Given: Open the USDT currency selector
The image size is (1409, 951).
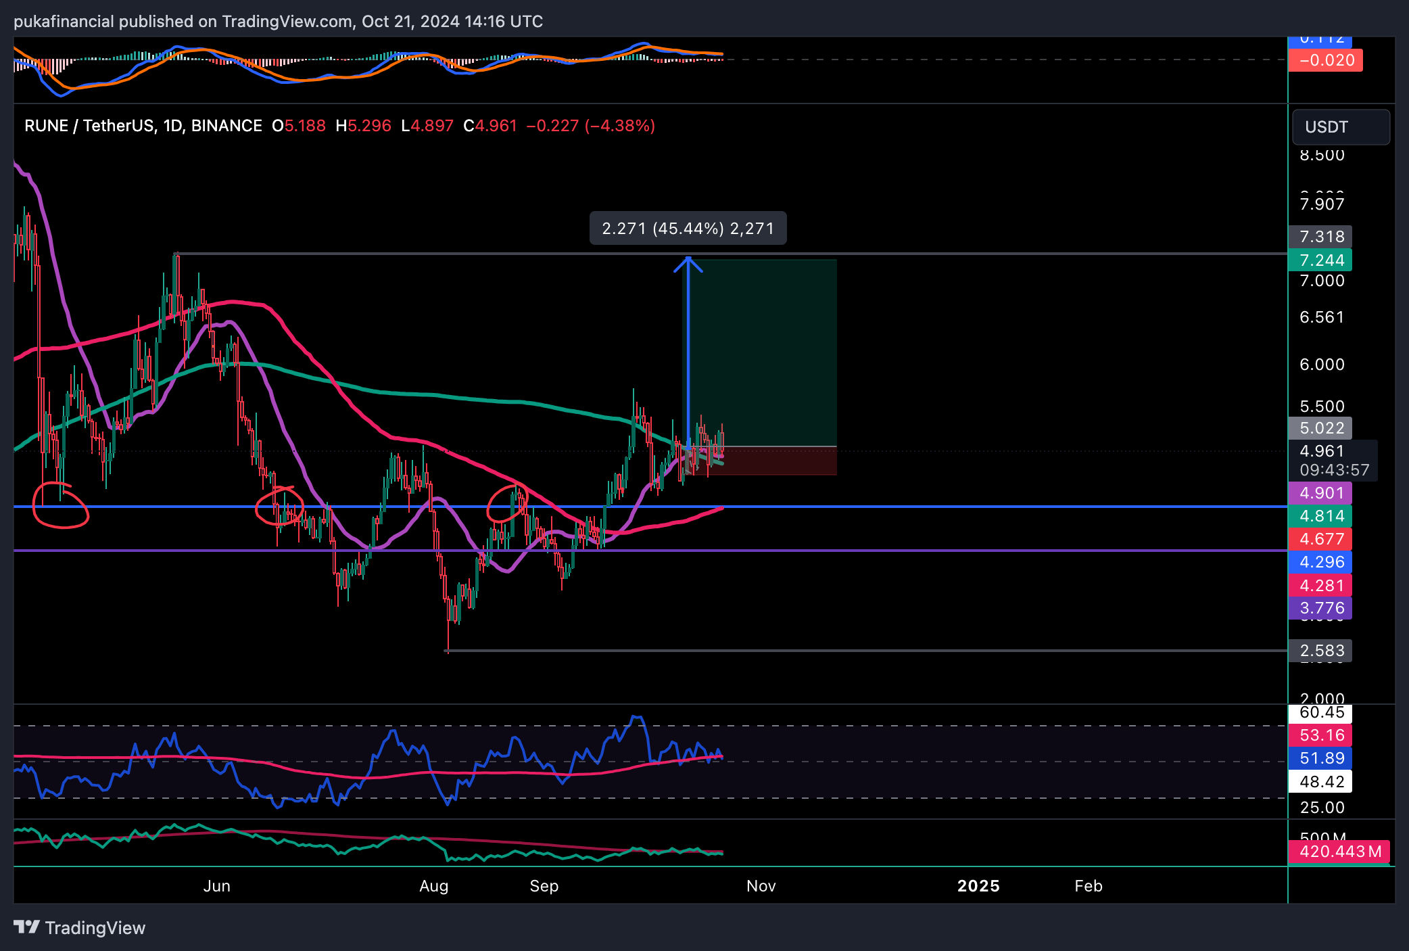Looking at the screenshot, I should pos(1341,127).
